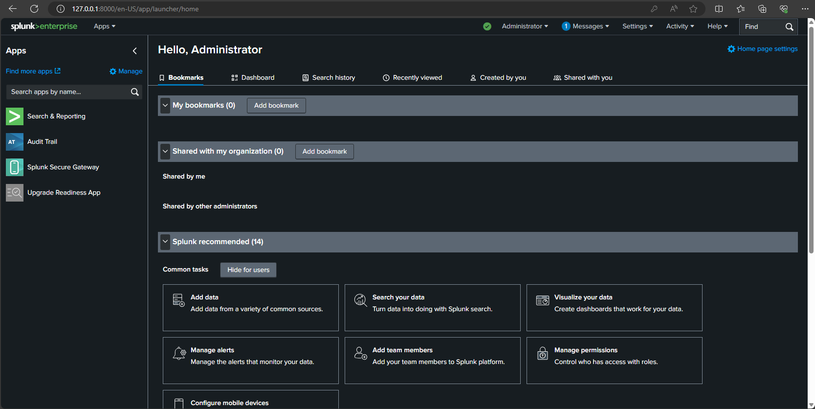The height and width of the screenshot is (409, 815).
Task: Click the browser read aloud icon
Action: point(674,9)
